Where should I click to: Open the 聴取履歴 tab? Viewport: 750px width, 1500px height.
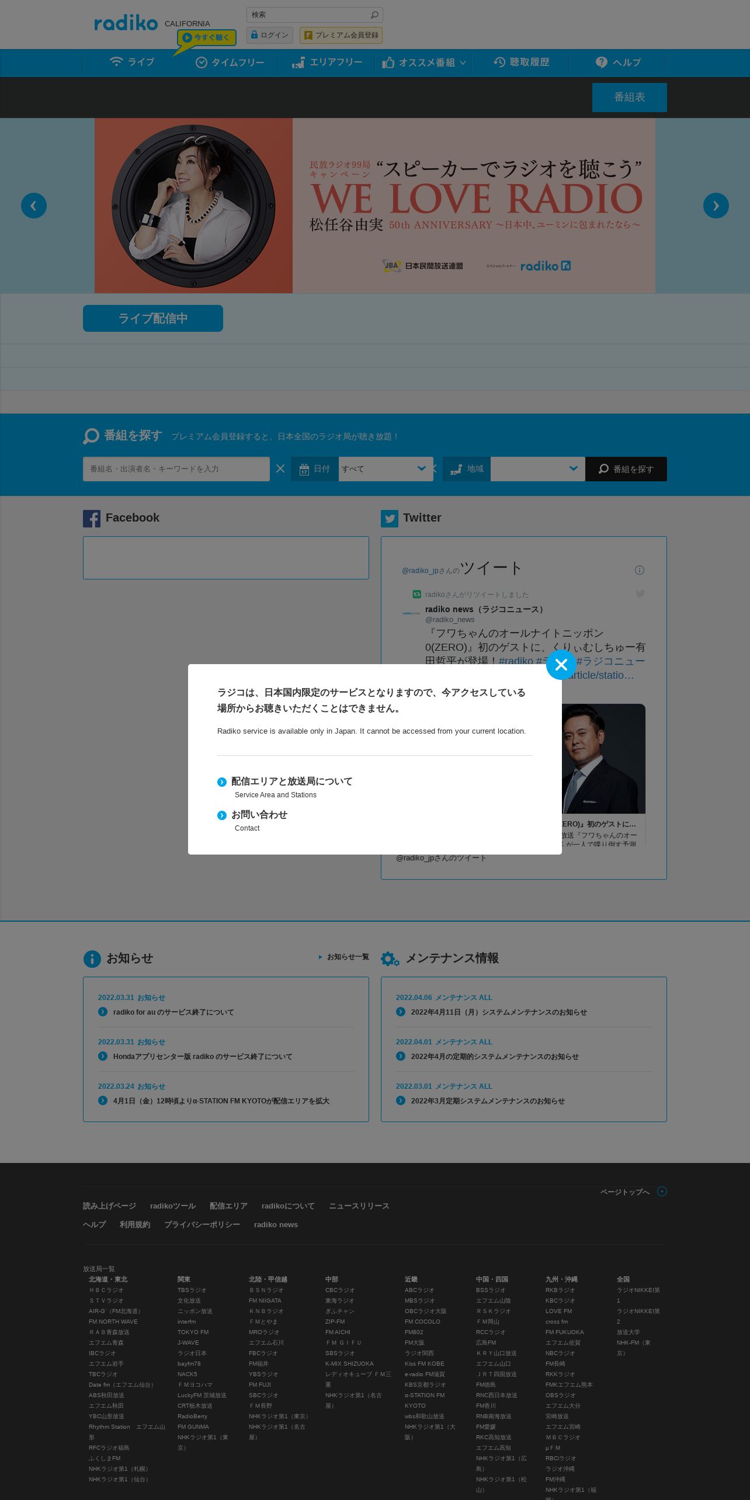[x=521, y=62]
